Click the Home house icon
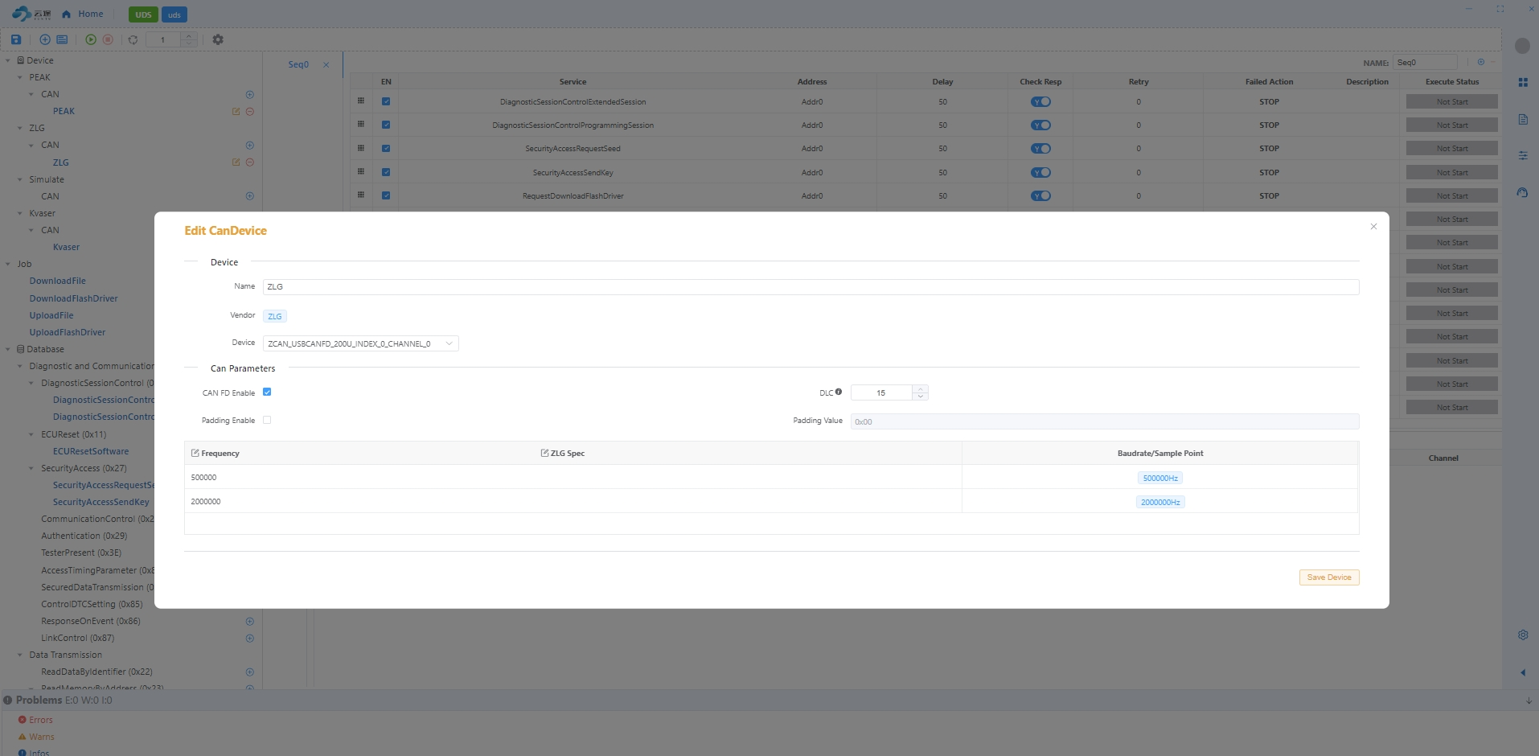Image resolution: width=1539 pixels, height=756 pixels. [x=66, y=14]
